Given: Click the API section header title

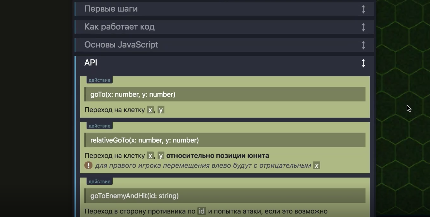Looking at the screenshot, I should pos(91,63).
